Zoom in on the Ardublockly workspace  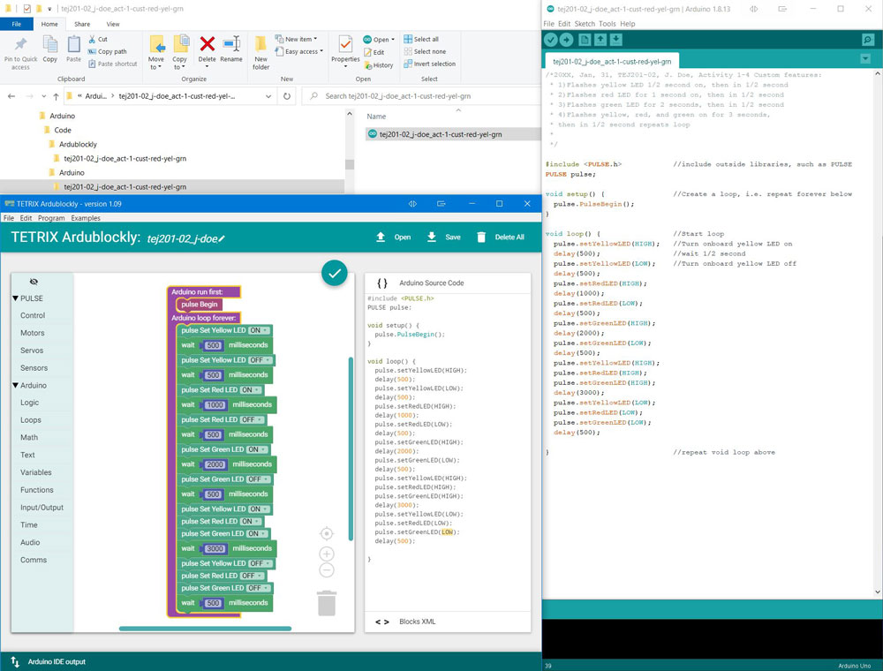tap(327, 554)
